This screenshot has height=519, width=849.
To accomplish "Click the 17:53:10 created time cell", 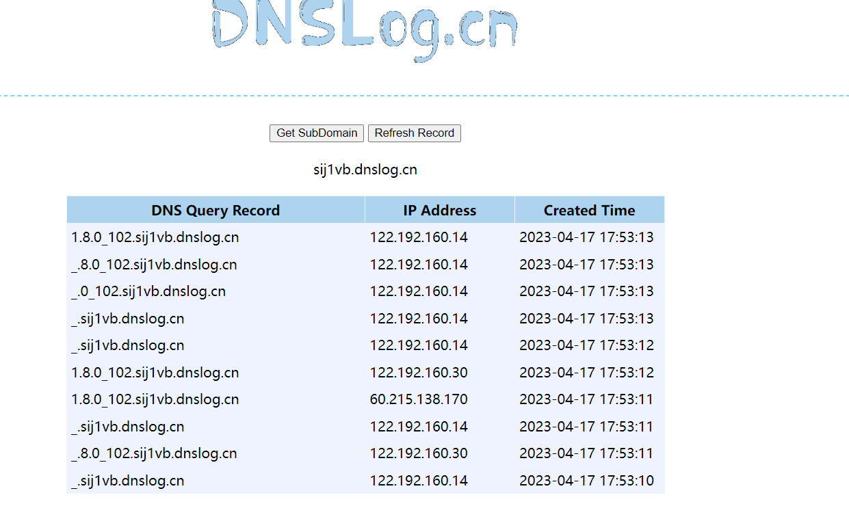I will (586, 481).
